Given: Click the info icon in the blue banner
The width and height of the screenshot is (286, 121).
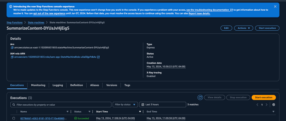Looking at the screenshot, I should click(11, 7).
